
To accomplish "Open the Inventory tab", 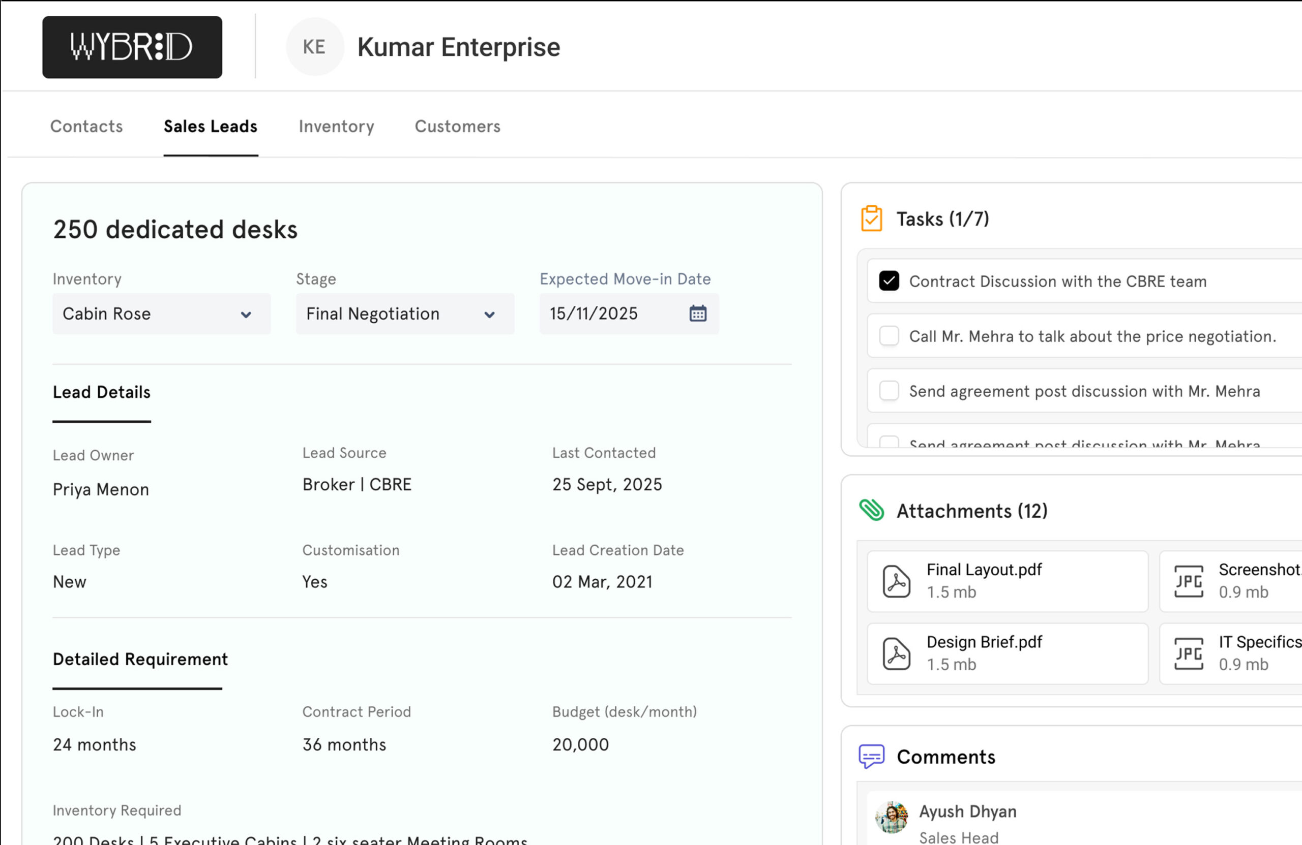I will click(x=337, y=126).
